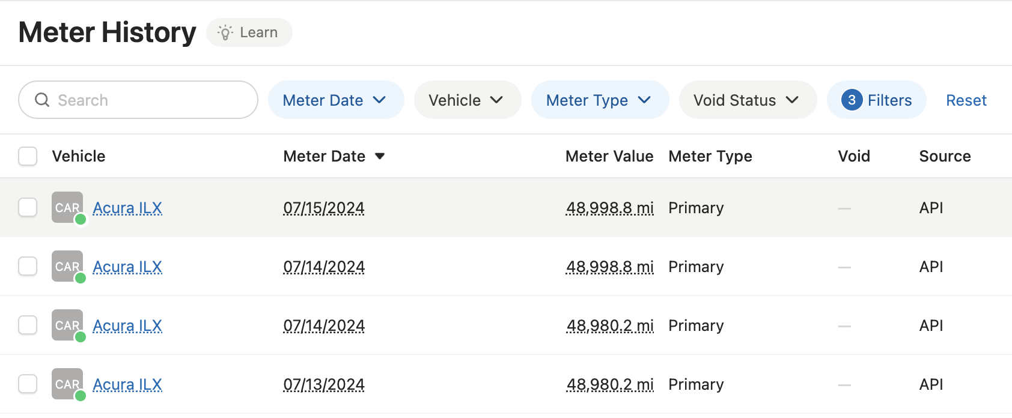
Task: Toggle the select-all checkbox in the table header
Action: (28, 156)
